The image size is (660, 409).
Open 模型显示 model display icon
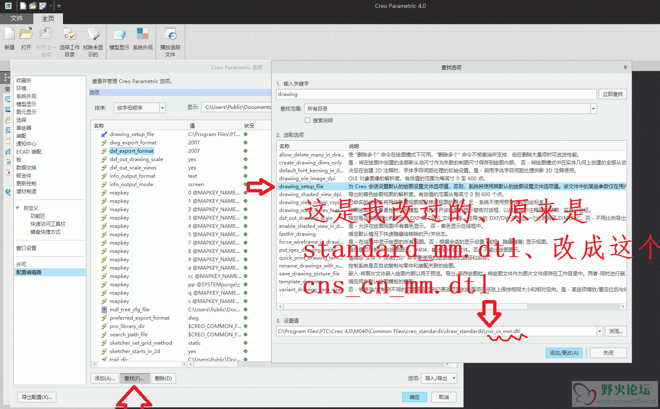pyautogui.click(x=119, y=35)
